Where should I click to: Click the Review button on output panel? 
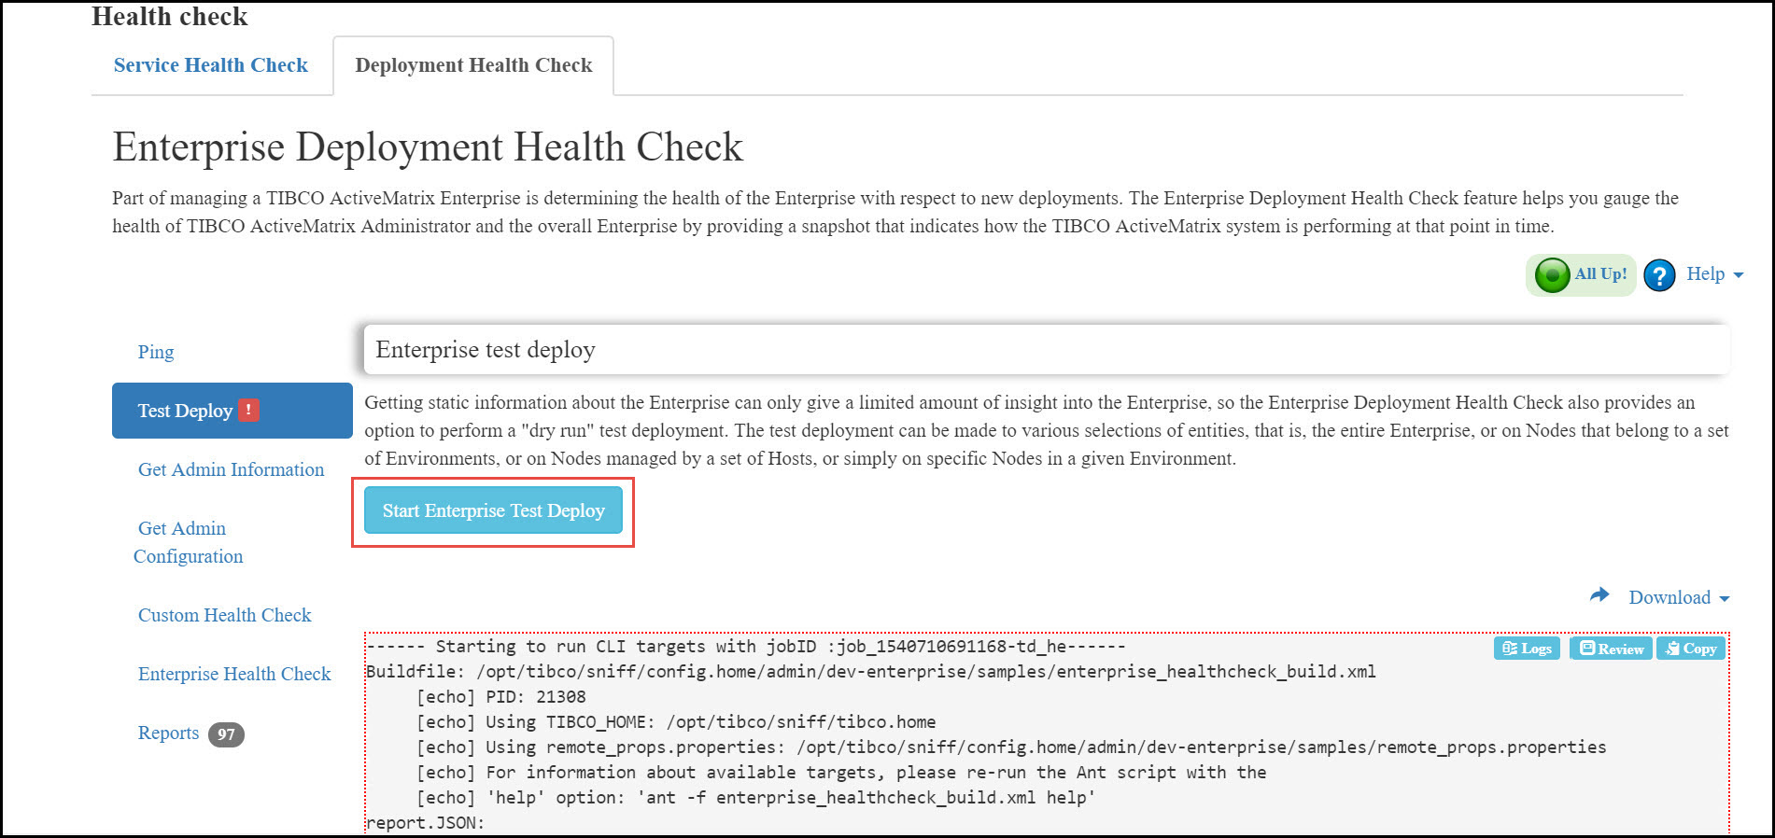(1611, 649)
